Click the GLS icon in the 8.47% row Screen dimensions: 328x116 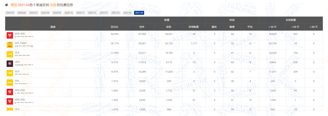(x=10, y=73)
